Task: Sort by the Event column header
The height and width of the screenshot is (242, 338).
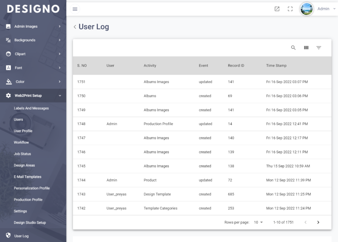Action: coord(203,66)
